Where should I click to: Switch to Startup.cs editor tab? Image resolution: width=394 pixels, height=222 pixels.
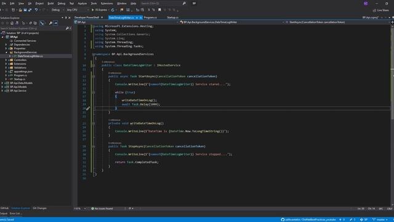[172, 18]
